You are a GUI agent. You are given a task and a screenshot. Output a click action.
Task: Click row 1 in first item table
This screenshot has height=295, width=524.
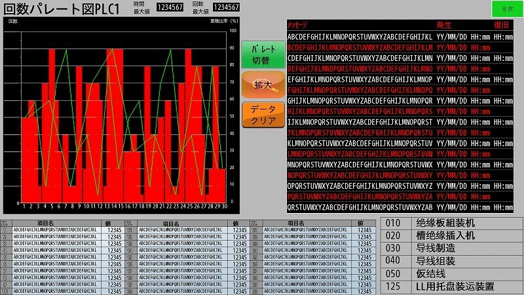(x=62, y=230)
